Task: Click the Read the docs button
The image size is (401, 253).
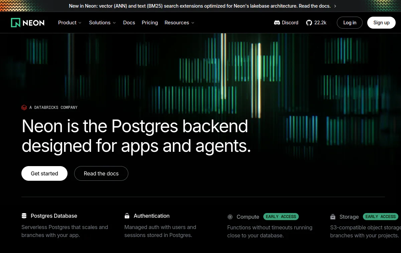Action: click(101, 173)
